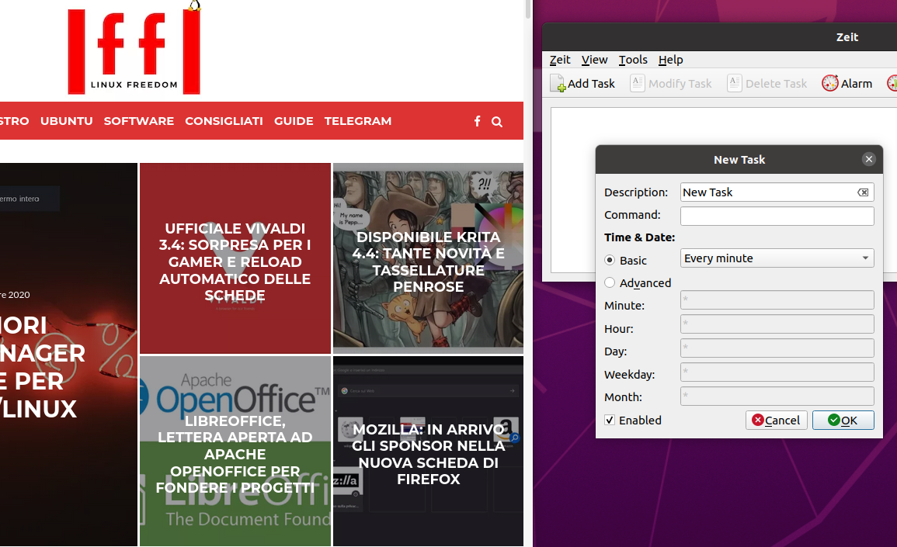Click the Month input field

pos(777,396)
